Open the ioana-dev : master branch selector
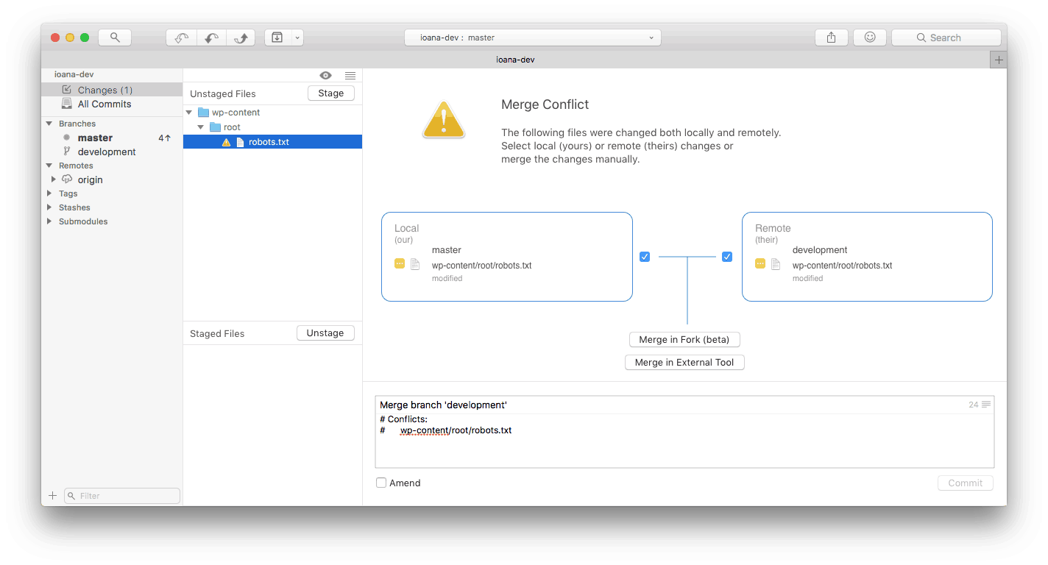 [533, 38]
